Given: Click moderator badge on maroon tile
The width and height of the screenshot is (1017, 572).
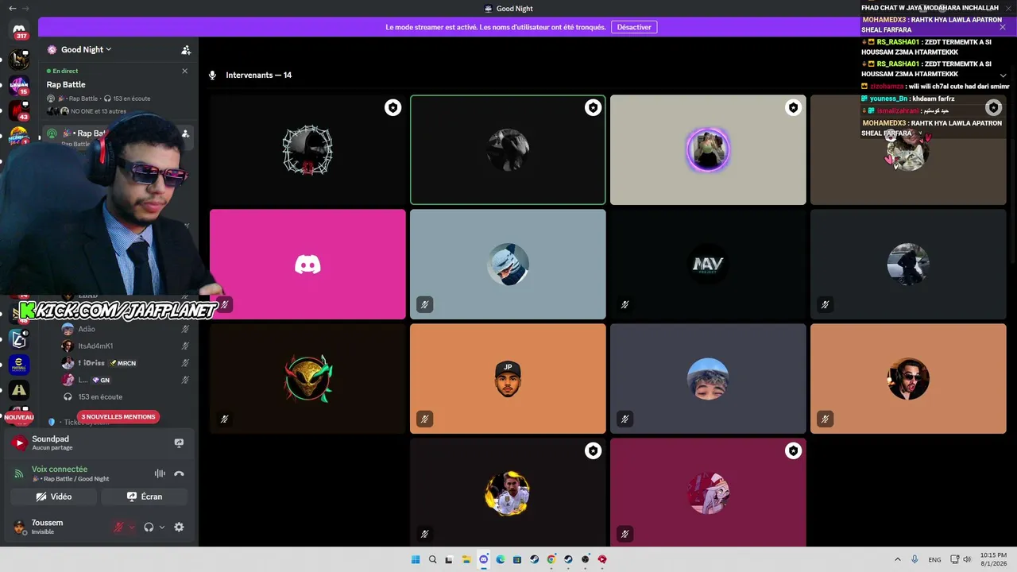Looking at the screenshot, I should pos(793,451).
